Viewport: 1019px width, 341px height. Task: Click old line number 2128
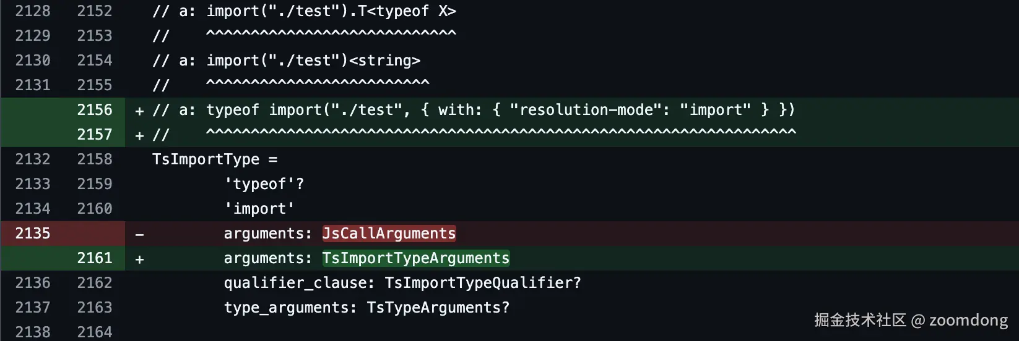point(33,11)
